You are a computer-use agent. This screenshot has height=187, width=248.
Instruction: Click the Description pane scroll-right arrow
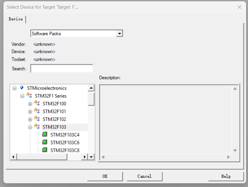(x=228, y=157)
